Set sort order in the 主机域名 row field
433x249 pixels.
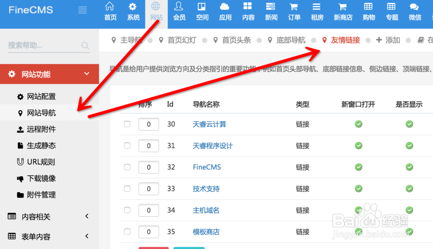(149, 211)
